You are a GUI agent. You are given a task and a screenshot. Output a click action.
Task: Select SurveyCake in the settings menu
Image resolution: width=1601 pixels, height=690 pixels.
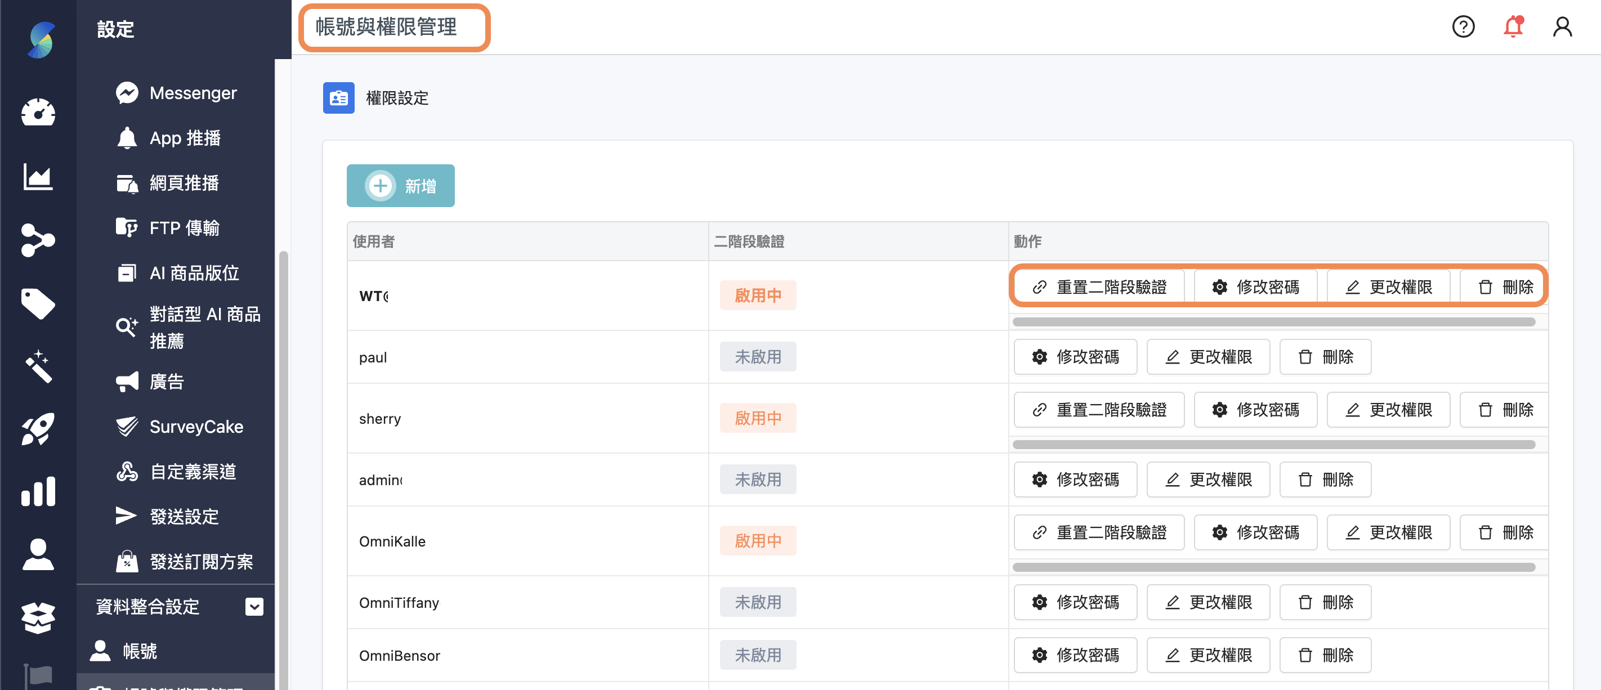coord(196,427)
